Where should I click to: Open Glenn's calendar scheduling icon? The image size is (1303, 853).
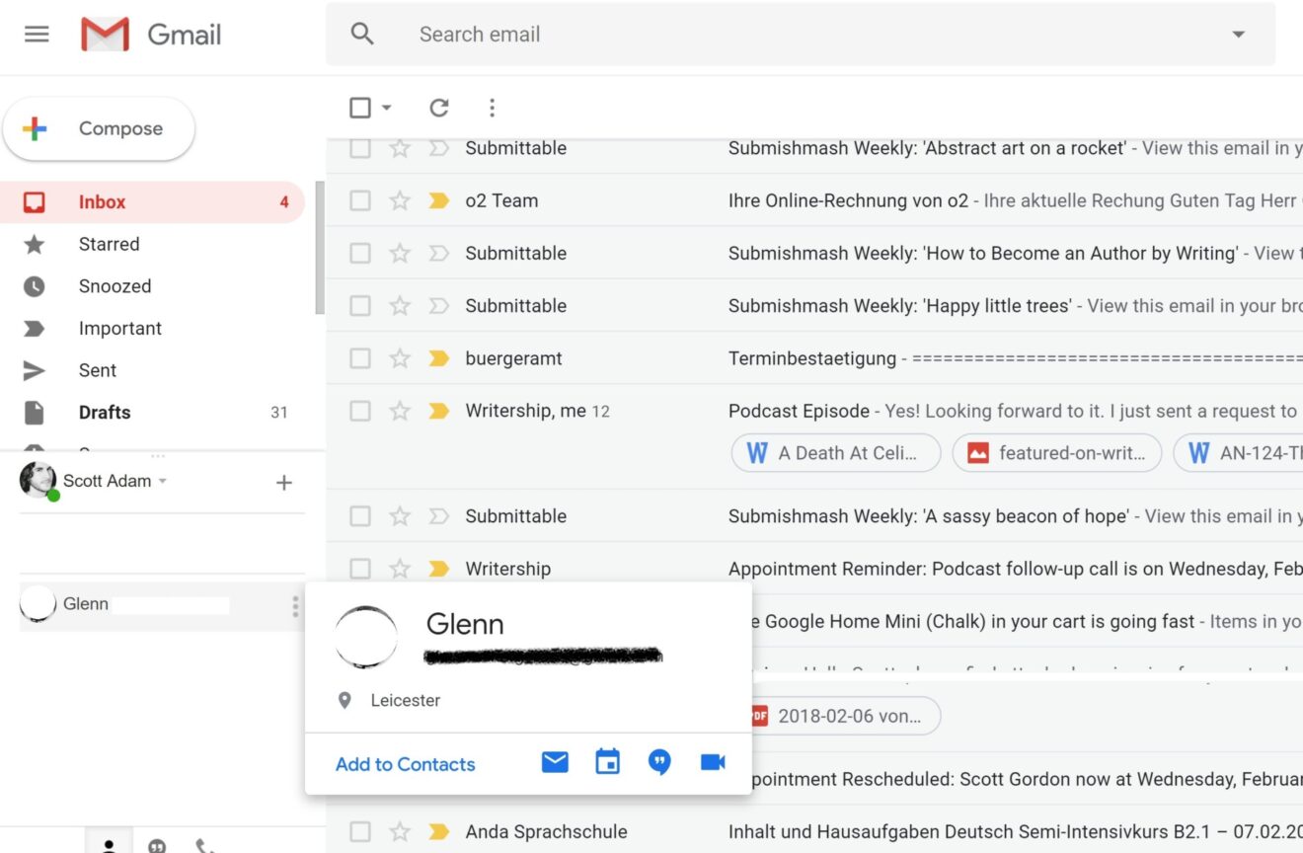tap(607, 761)
